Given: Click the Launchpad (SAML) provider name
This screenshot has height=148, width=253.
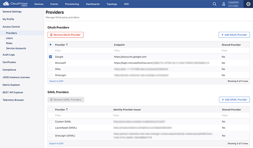Looking at the screenshot, I should click(x=66, y=128).
